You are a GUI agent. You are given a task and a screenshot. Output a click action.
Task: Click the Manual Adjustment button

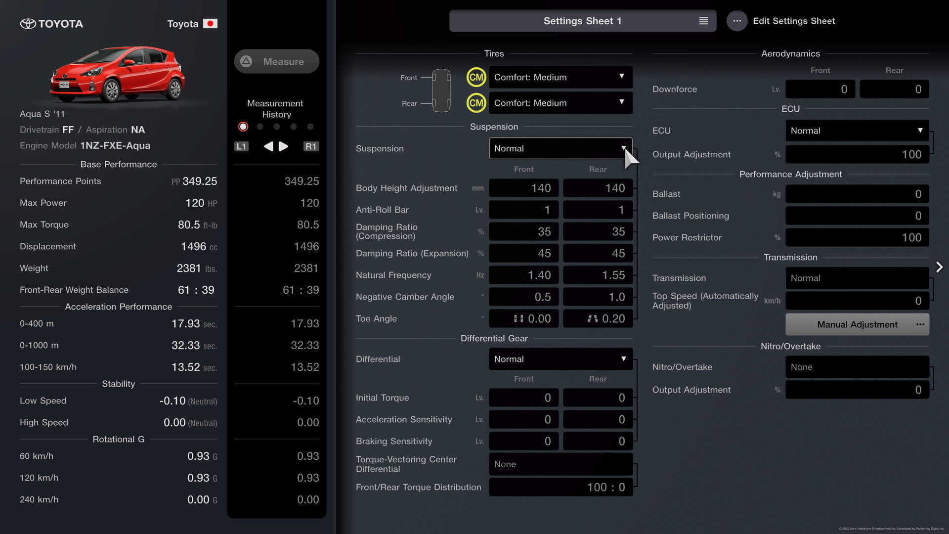pyautogui.click(x=858, y=324)
